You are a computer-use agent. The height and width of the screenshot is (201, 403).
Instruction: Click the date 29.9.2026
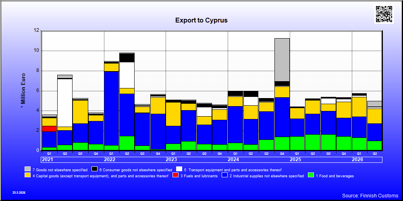(19, 193)
